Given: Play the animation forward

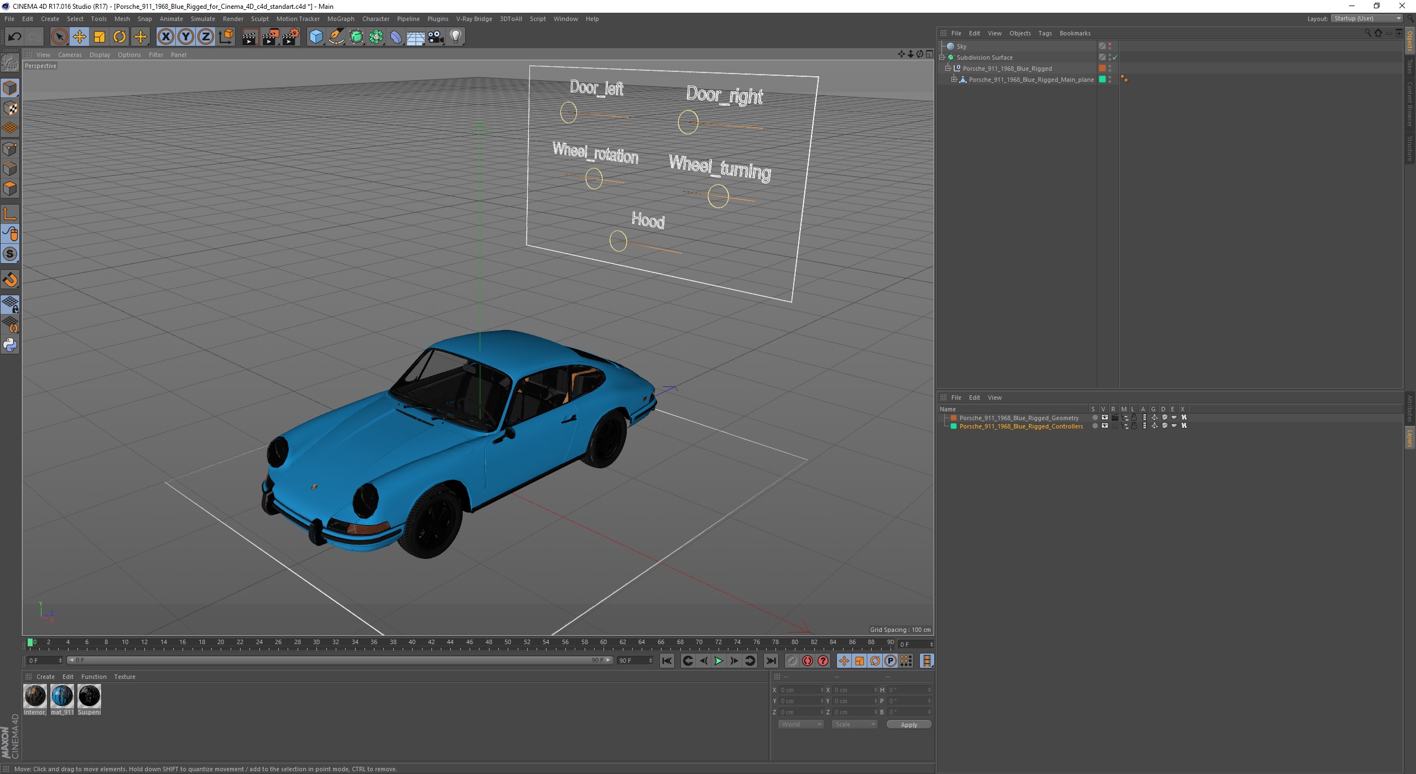Looking at the screenshot, I should (x=718, y=661).
